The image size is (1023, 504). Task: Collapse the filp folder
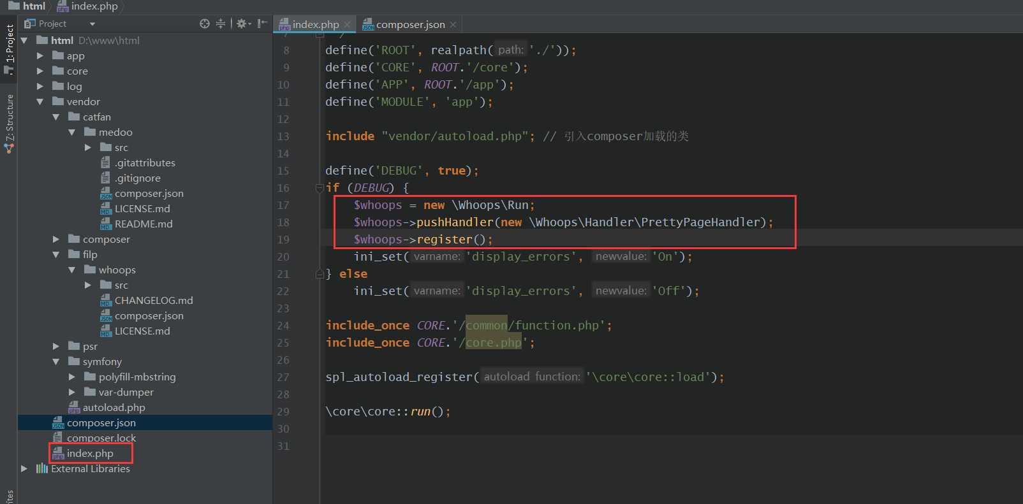[x=56, y=254]
